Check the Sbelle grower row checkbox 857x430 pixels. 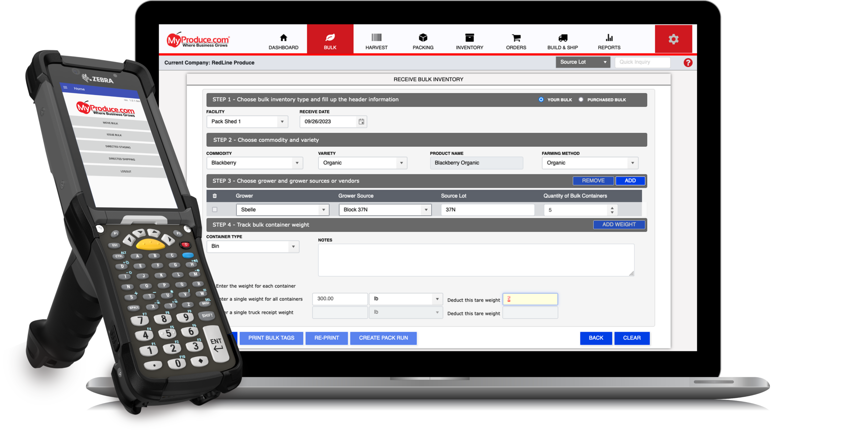tap(215, 210)
